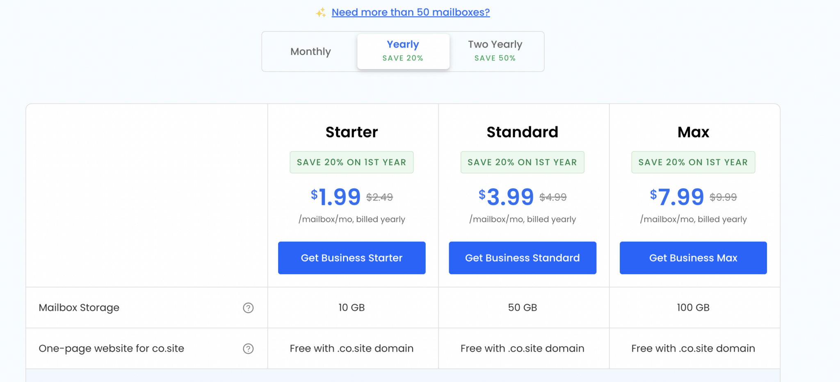Screen dimensions: 840x382
Task: Click the Get Business Starter button
Action: 352,258
